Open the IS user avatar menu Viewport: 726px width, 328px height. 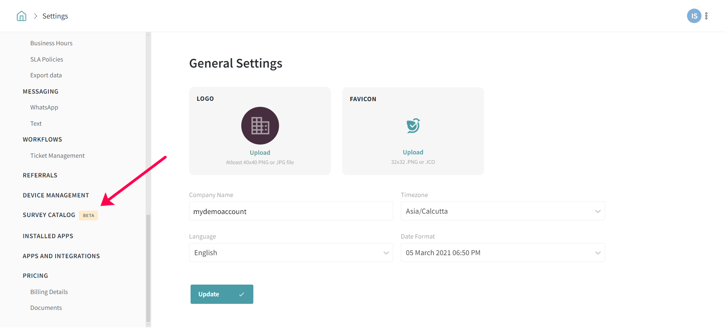coord(694,16)
